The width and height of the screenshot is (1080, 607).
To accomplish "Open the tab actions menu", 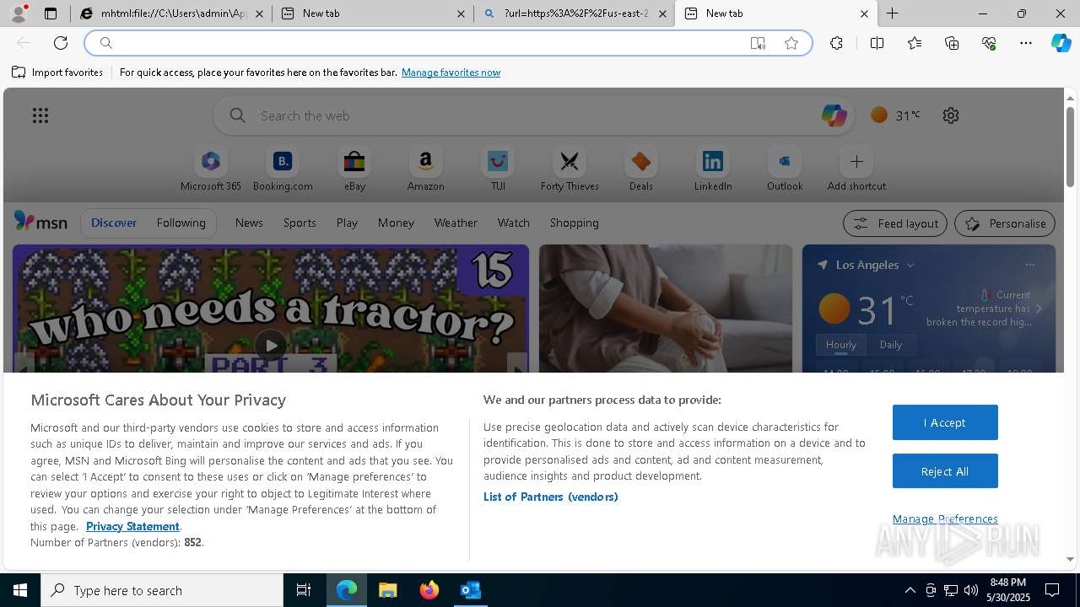I will pyautogui.click(x=51, y=13).
